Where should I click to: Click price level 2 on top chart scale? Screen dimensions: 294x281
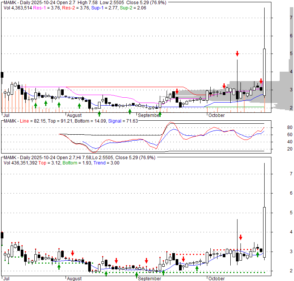click(x=291, y=107)
